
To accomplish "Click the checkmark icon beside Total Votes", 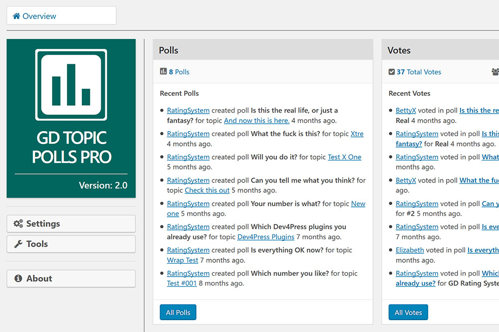I will pyautogui.click(x=392, y=72).
